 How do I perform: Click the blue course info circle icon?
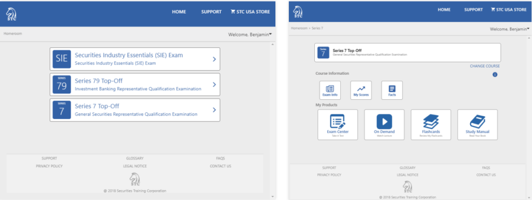495,74
